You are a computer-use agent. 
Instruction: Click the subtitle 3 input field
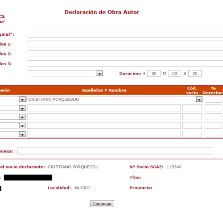125,63
